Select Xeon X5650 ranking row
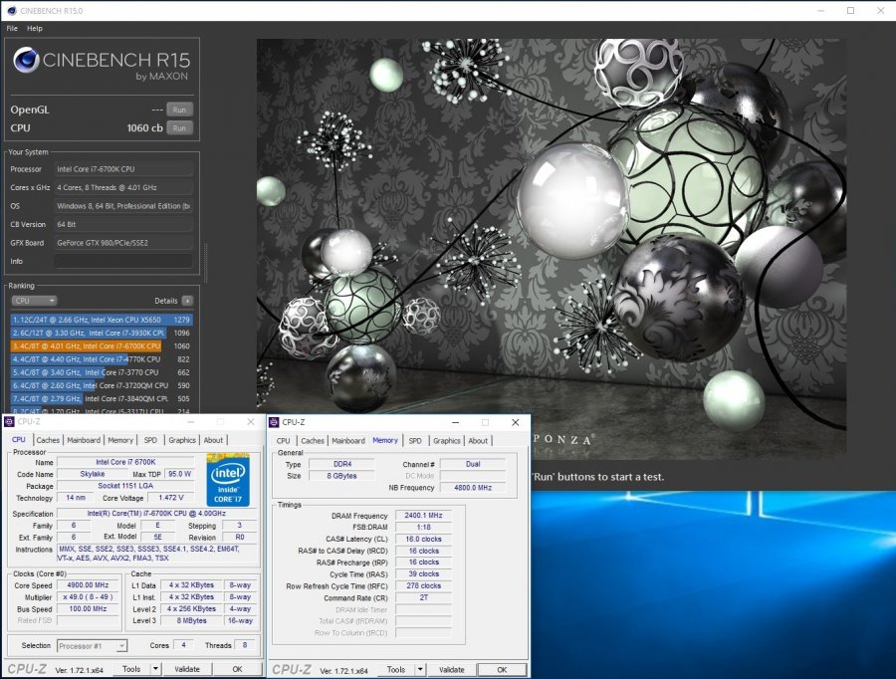 point(102,320)
